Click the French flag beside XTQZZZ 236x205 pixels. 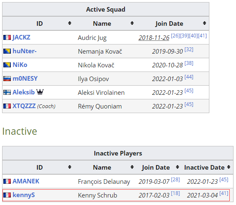point(7,106)
